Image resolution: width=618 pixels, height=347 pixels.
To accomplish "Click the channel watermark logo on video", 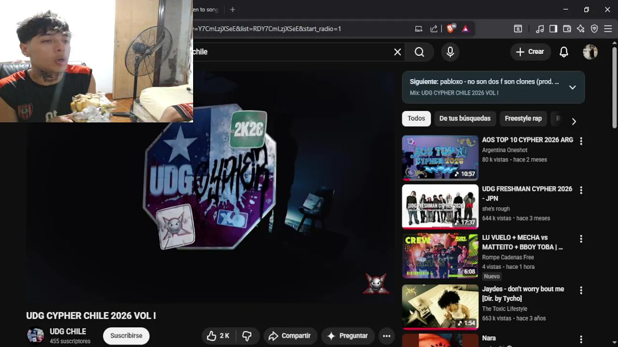I will pyautogui.click(x=376, y=284).
